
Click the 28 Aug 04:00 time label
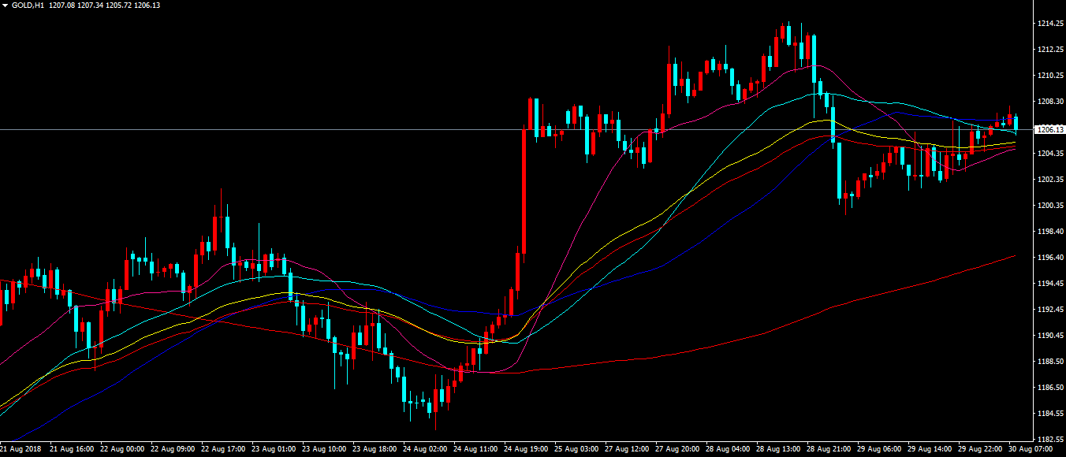(x=728, y=449)
